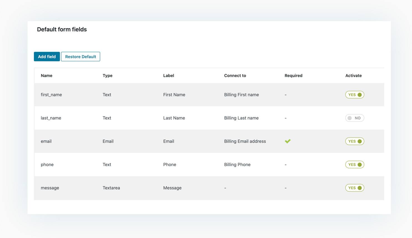The image size is (412, 238).
Task: Click the Name column header
Action: 46,75
